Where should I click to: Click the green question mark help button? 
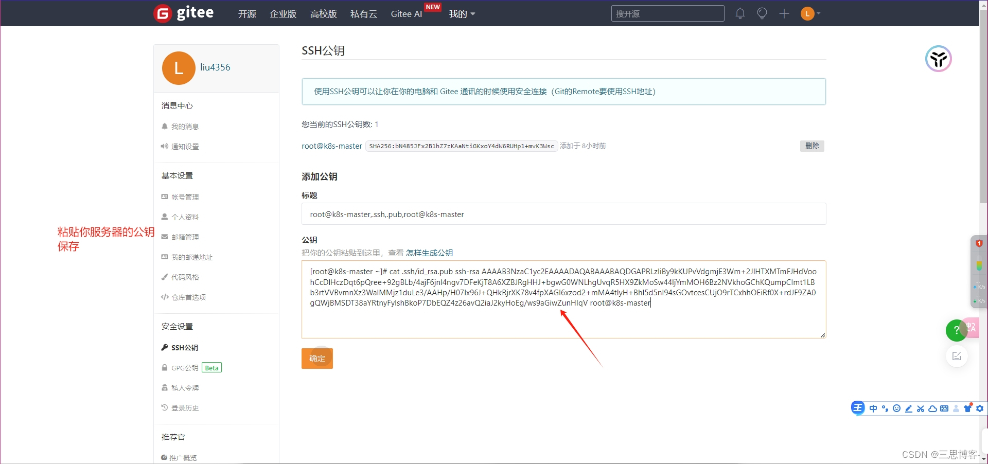[x=957, y=330]
